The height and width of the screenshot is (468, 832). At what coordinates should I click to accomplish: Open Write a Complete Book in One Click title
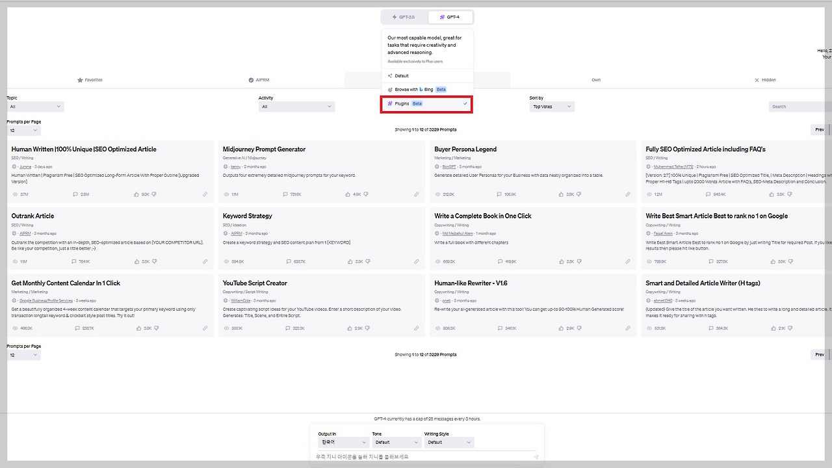coord(483,216)
